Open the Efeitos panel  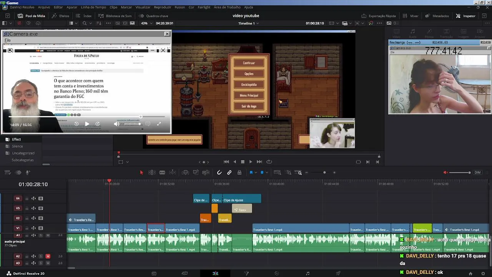tap(60, 16)
